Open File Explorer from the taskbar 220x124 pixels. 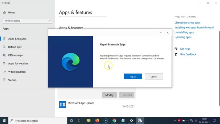tap(88, 121)
